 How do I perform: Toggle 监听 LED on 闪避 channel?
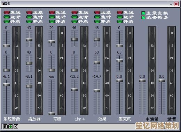pos(52,17)
